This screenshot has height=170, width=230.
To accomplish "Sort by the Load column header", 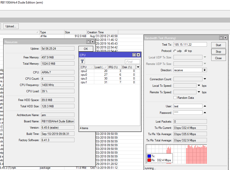I will pos(101,67).
